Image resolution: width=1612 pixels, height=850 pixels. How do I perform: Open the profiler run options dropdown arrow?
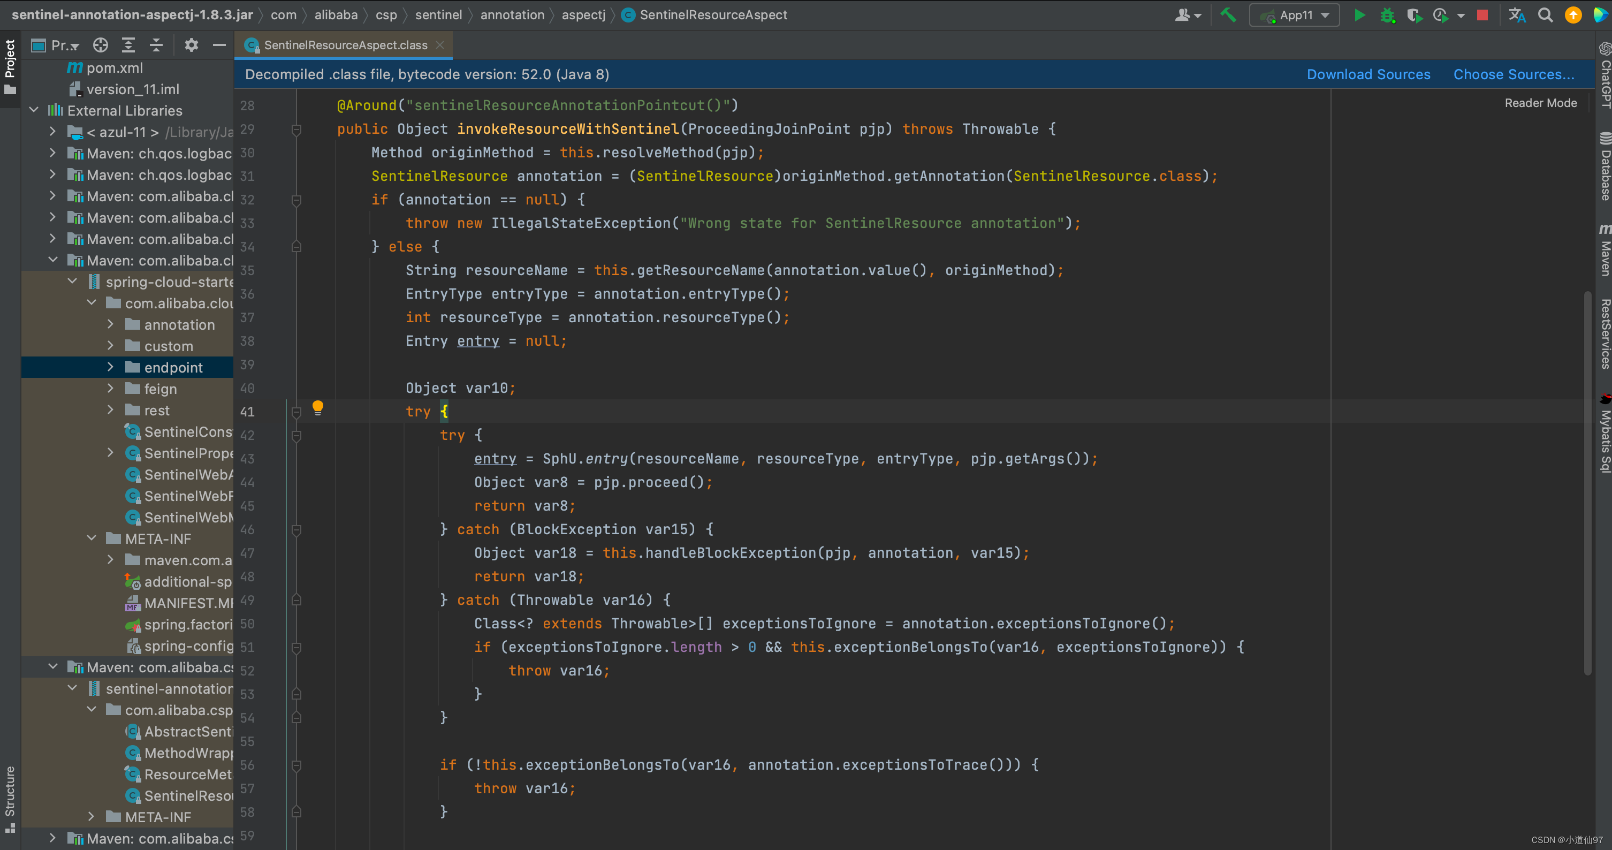click(1461, 15)
